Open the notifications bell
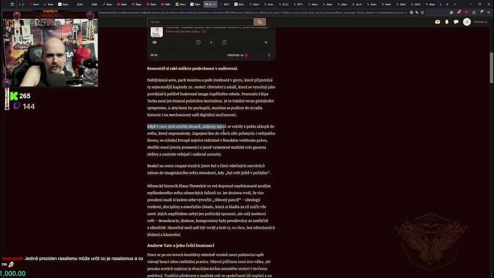Image resolution: width=494 pixels, height=278 pixels. tap(447, 22)
